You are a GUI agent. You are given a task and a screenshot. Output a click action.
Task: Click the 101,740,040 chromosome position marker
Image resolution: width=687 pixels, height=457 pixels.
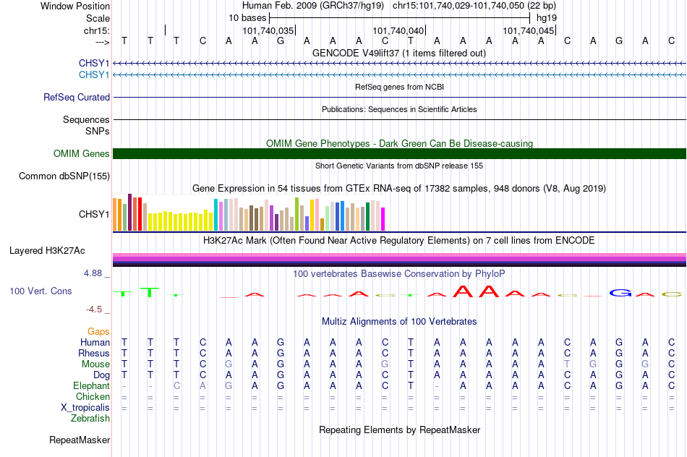(x=398, y=30)
